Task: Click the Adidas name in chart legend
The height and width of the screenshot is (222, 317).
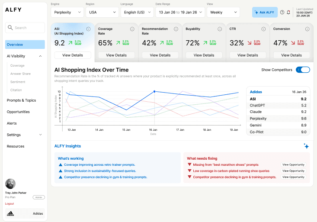Action: pyautogui.click(x=256, y=92)
